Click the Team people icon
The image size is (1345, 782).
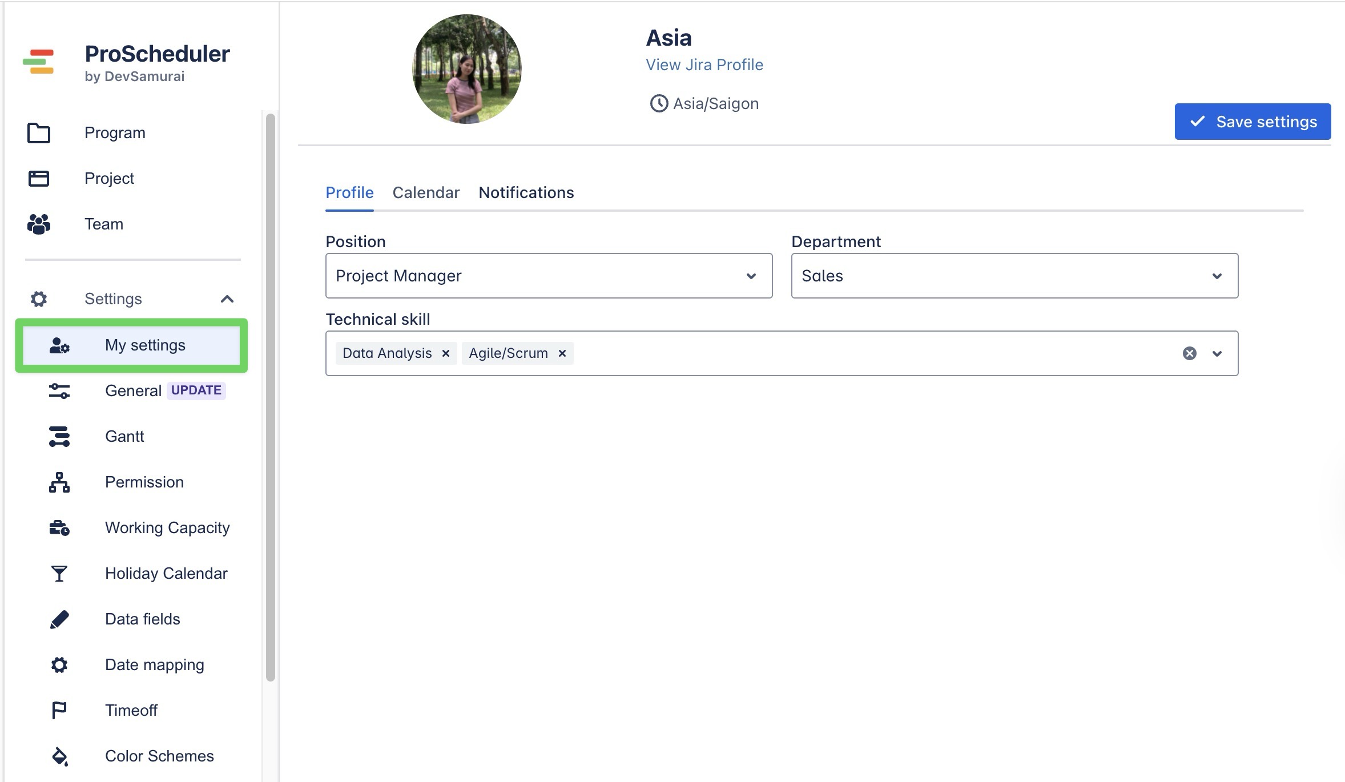click(x=39, y=224)
